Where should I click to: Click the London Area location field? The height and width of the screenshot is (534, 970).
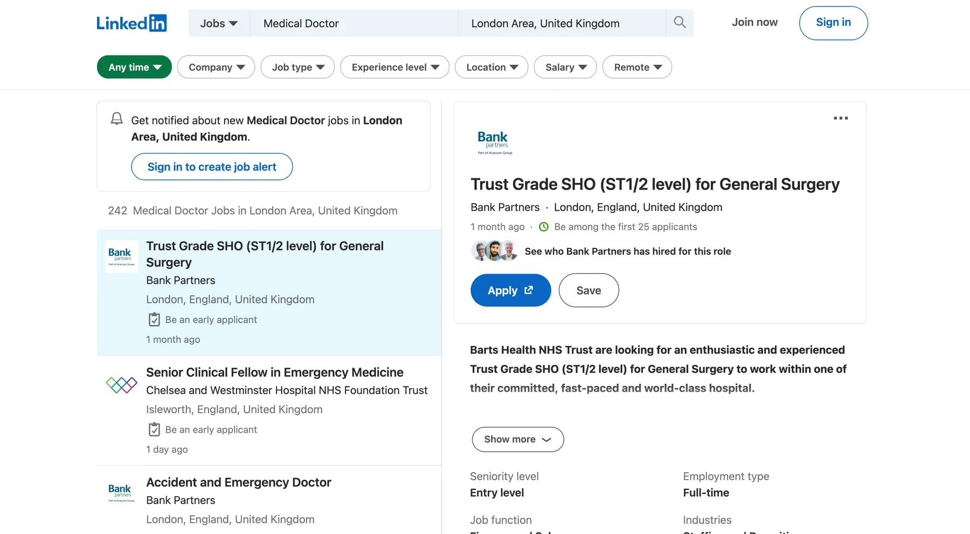tap(562, 23)
